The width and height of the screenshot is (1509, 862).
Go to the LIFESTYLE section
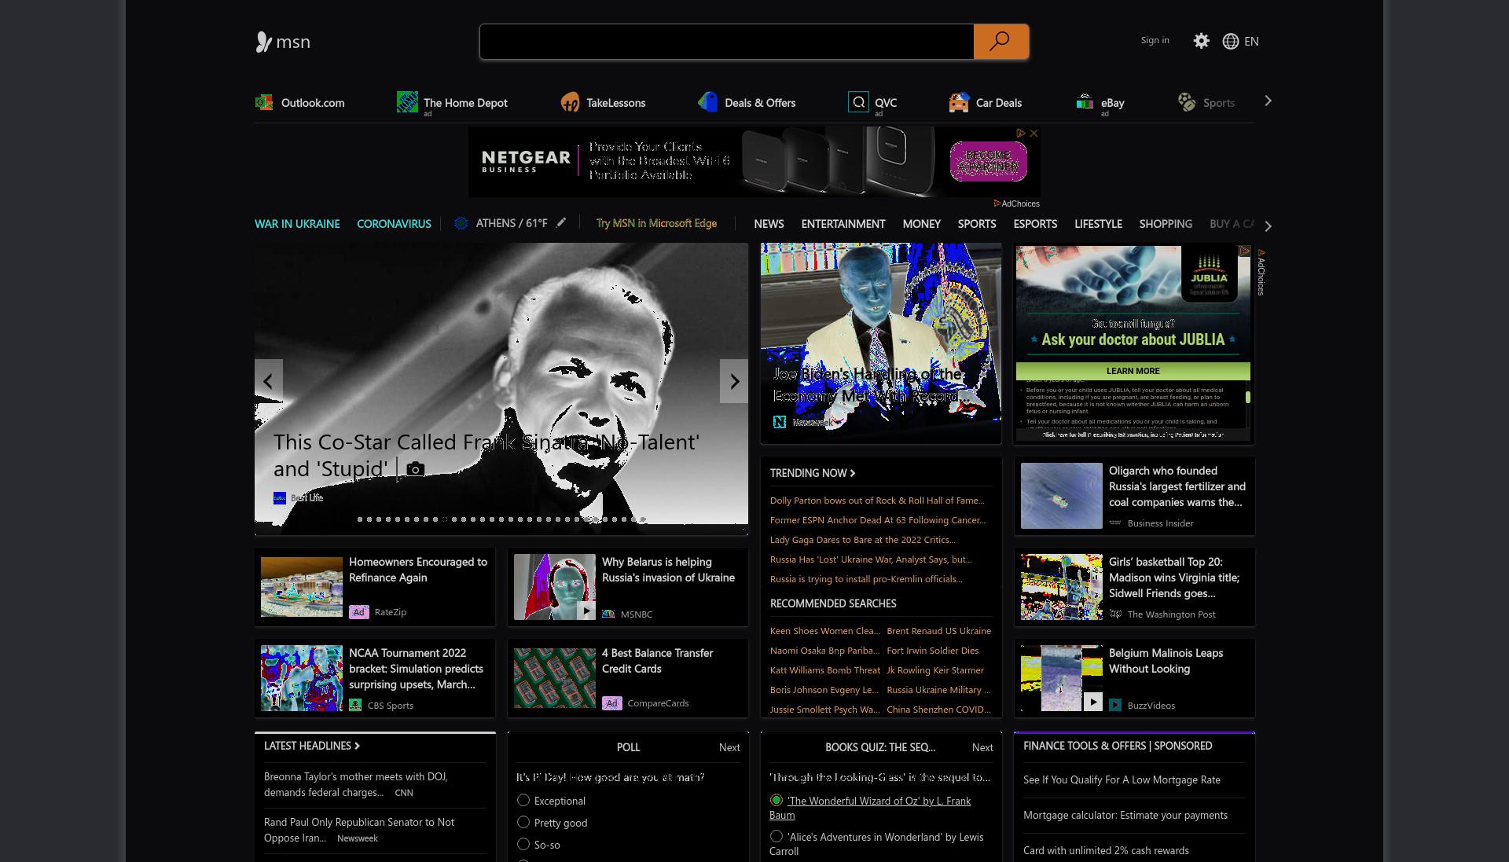click(1098, 224)
